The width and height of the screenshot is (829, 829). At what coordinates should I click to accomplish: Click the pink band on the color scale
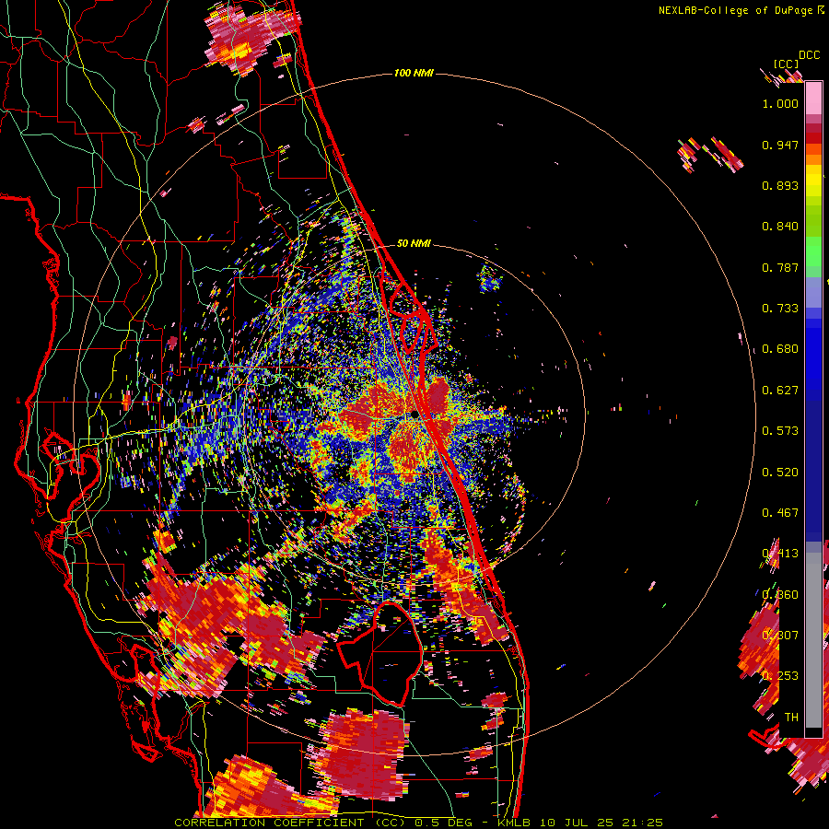pos(813,98)
